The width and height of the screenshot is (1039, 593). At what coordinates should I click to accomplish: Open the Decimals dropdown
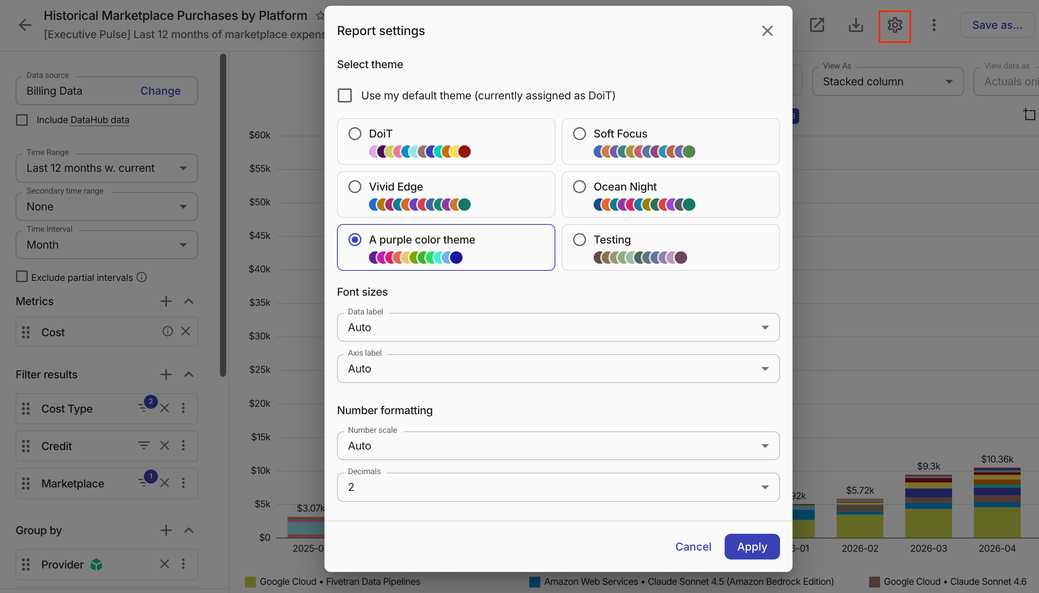pos(558,487)
